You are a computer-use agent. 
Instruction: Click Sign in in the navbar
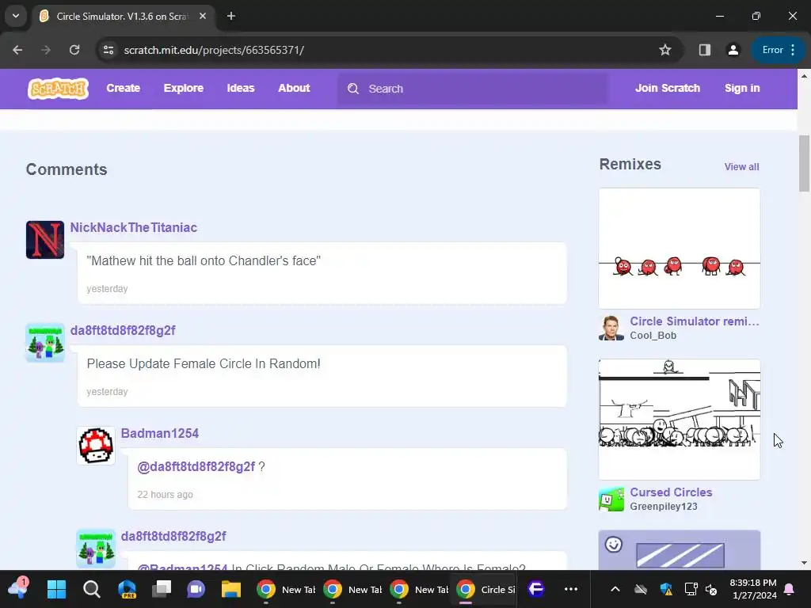(x=741, y=89)
